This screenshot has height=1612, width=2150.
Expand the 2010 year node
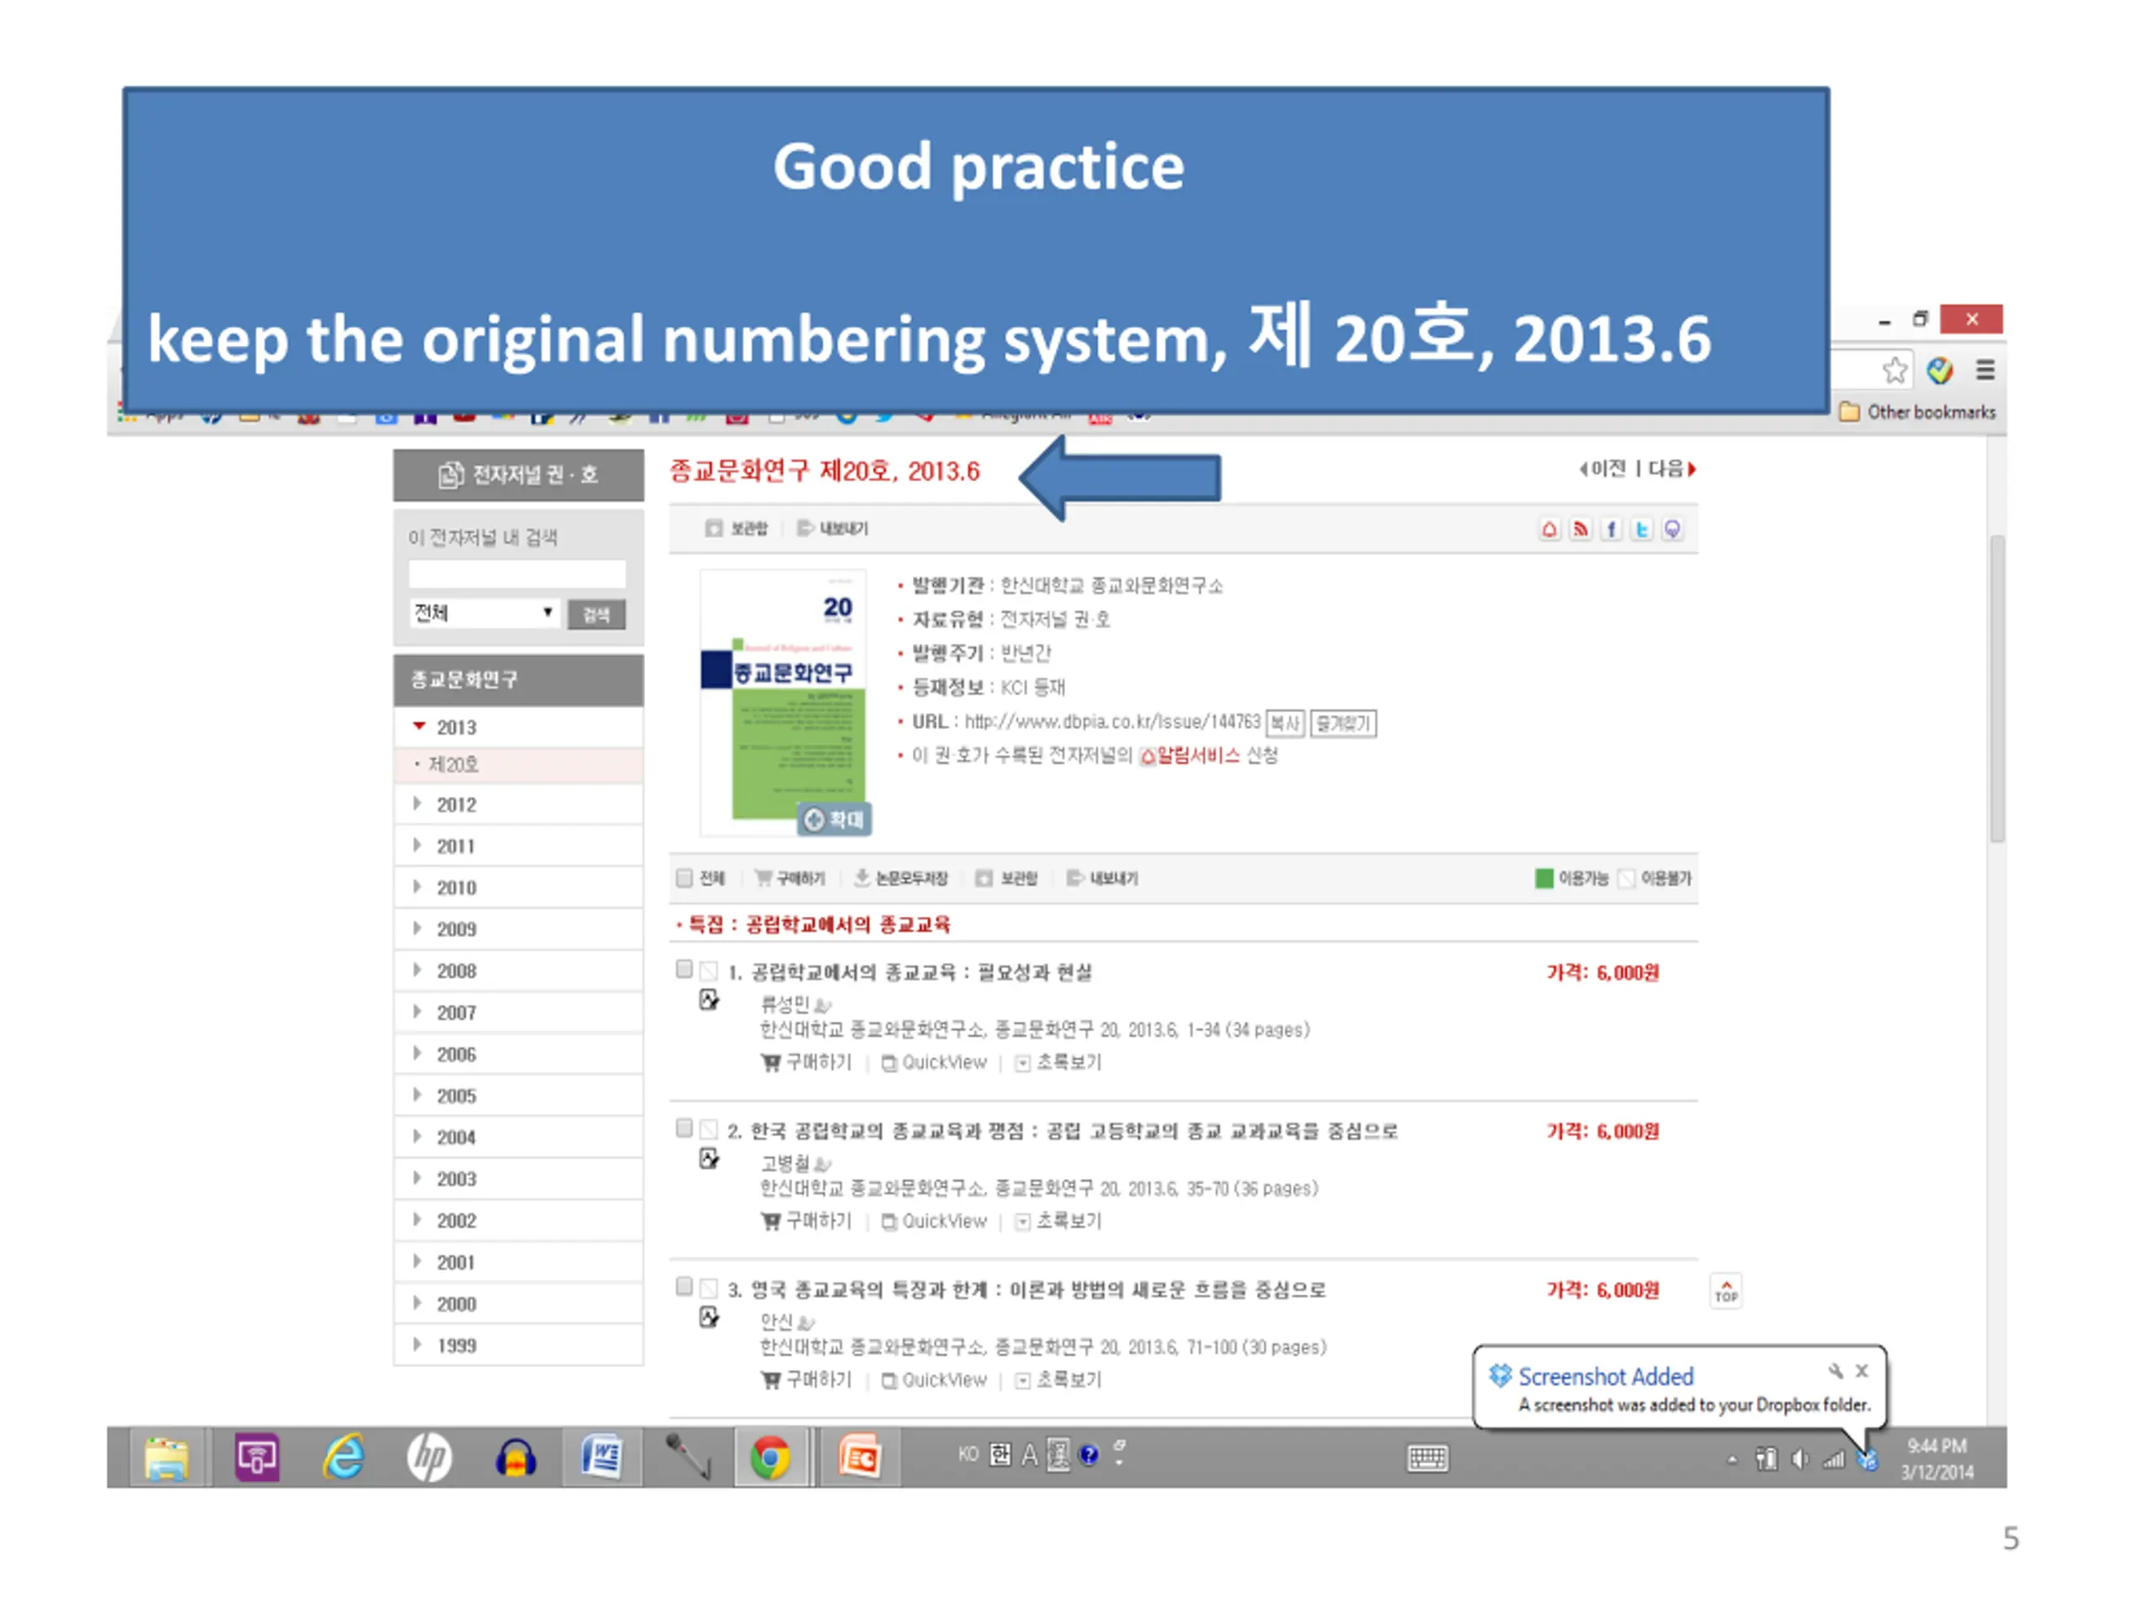pos(417,886)
